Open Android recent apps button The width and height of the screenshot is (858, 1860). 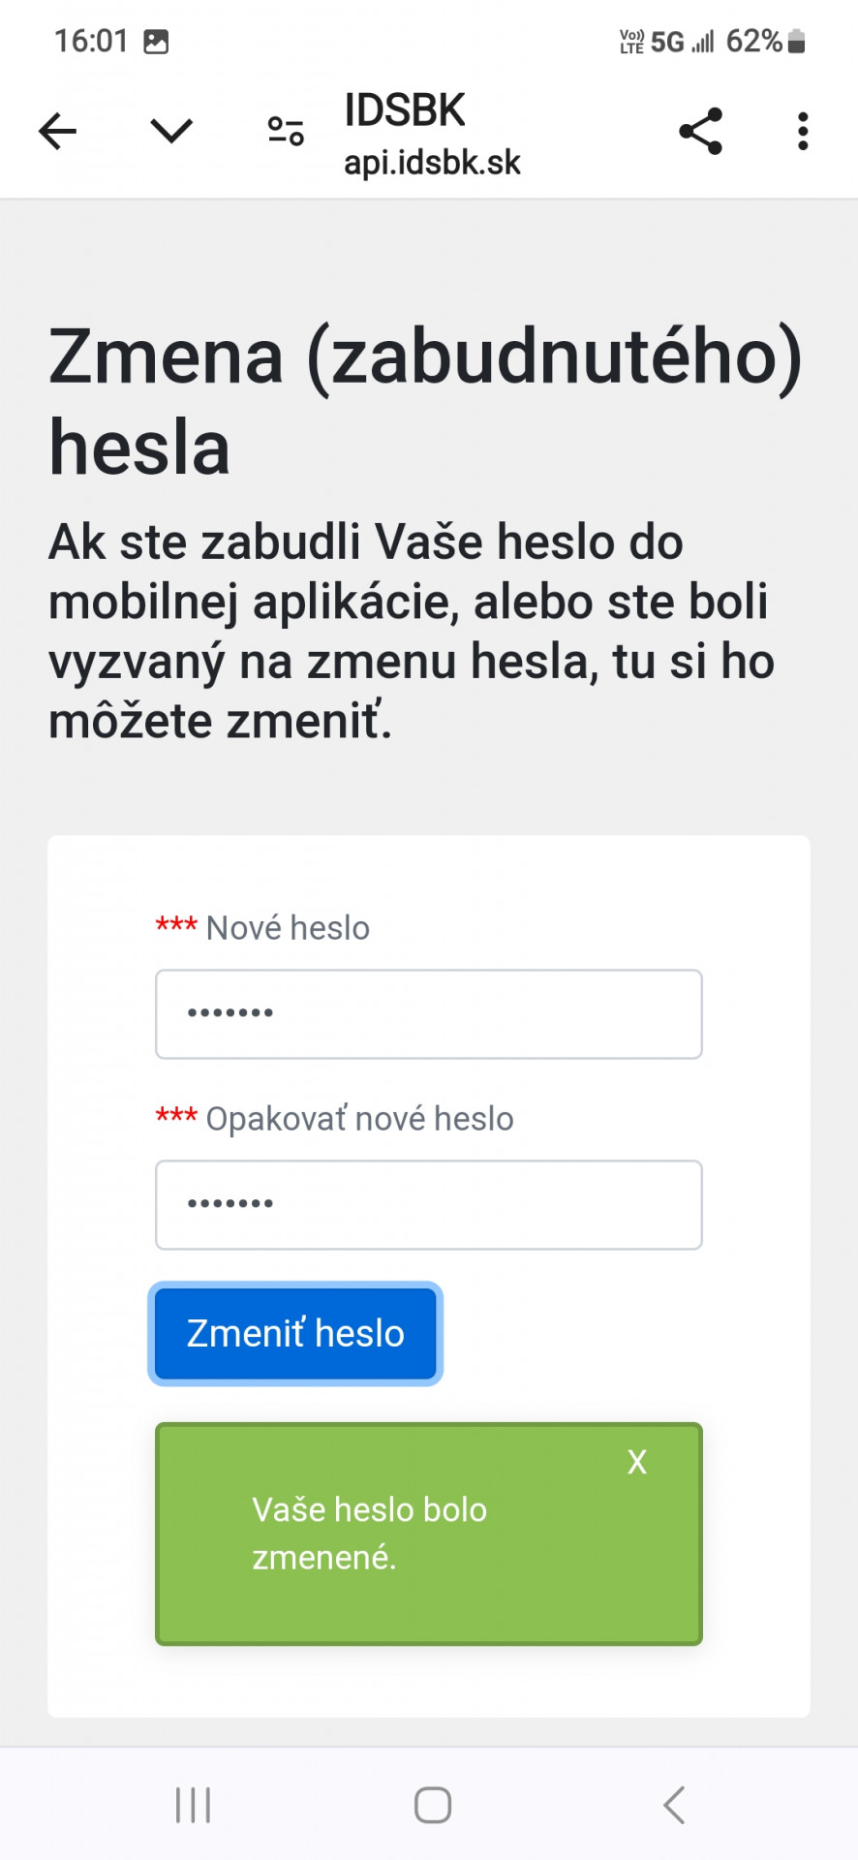coord(193,1805)
